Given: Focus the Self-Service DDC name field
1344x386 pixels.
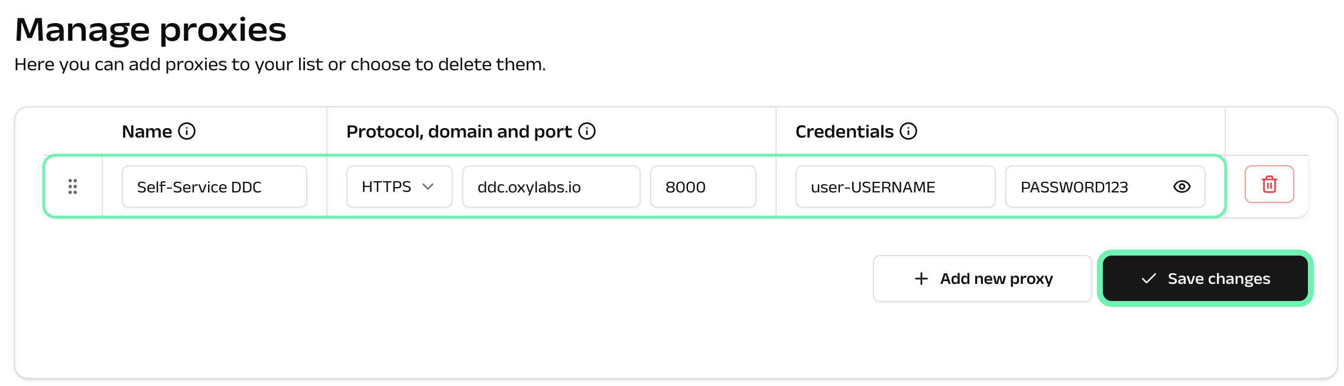Looking at the screenshot, I should (214, 187).
